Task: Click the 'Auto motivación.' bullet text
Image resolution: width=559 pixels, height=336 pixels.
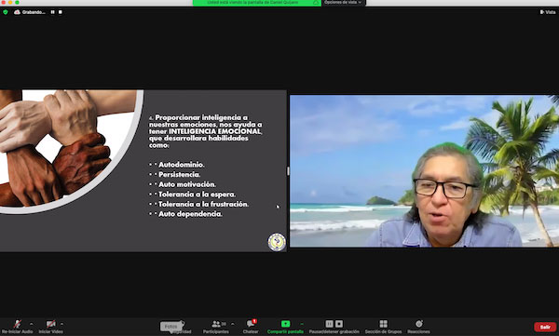Action: 187,184
